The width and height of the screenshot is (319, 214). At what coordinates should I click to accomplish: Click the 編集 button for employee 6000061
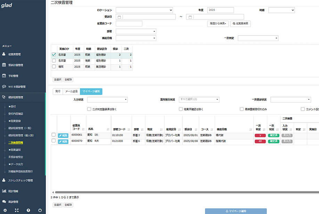(x=63, y=135)
